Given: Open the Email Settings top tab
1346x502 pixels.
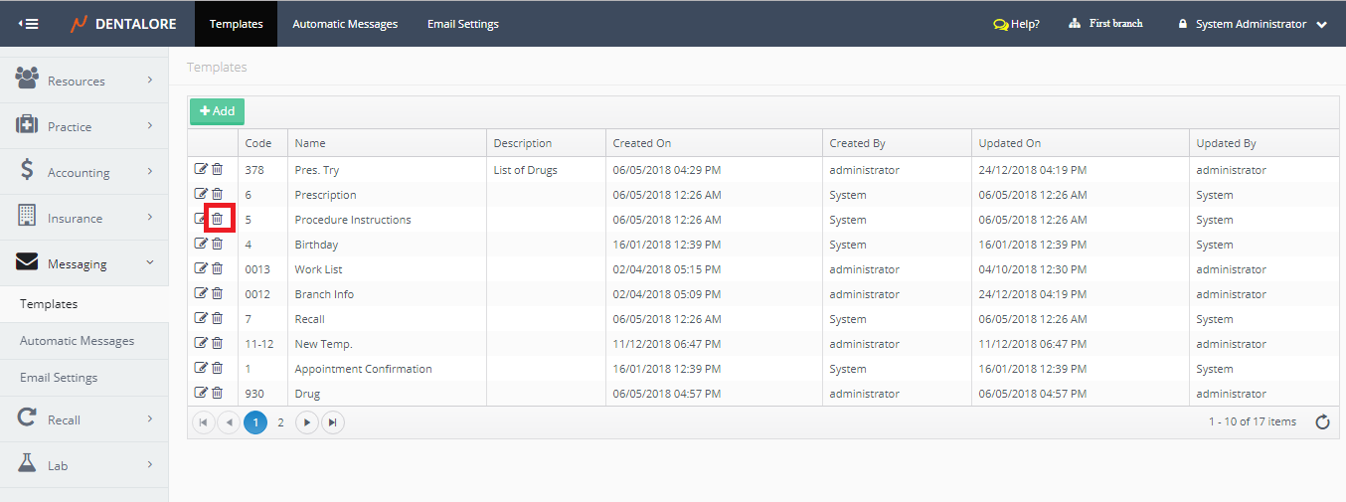Looking at the screenshot, I should click(x=463, y=24).
